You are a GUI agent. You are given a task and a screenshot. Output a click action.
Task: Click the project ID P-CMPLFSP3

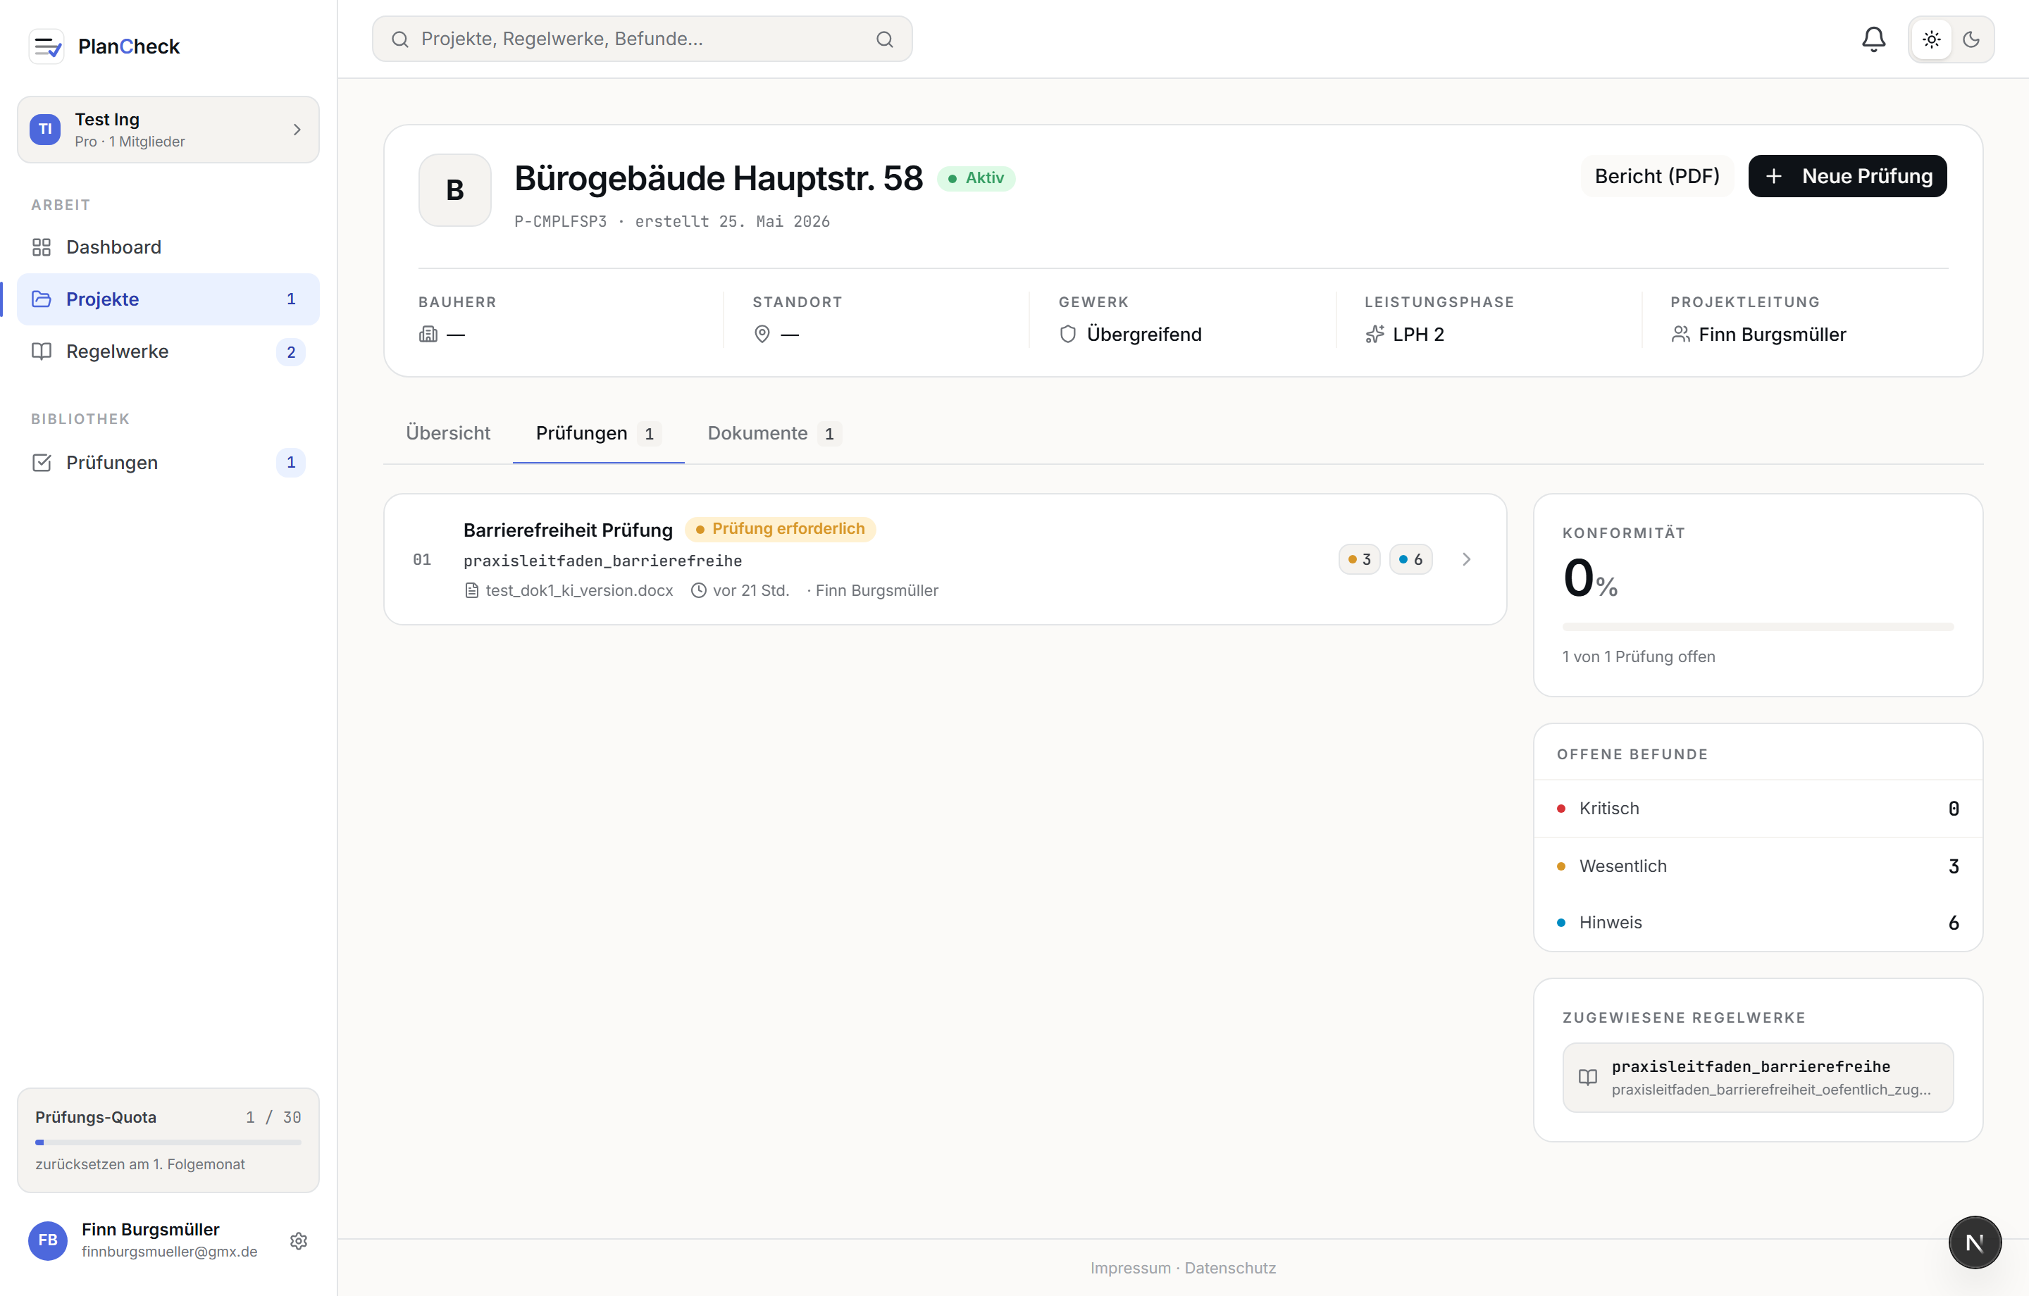(x=560, y=222)
